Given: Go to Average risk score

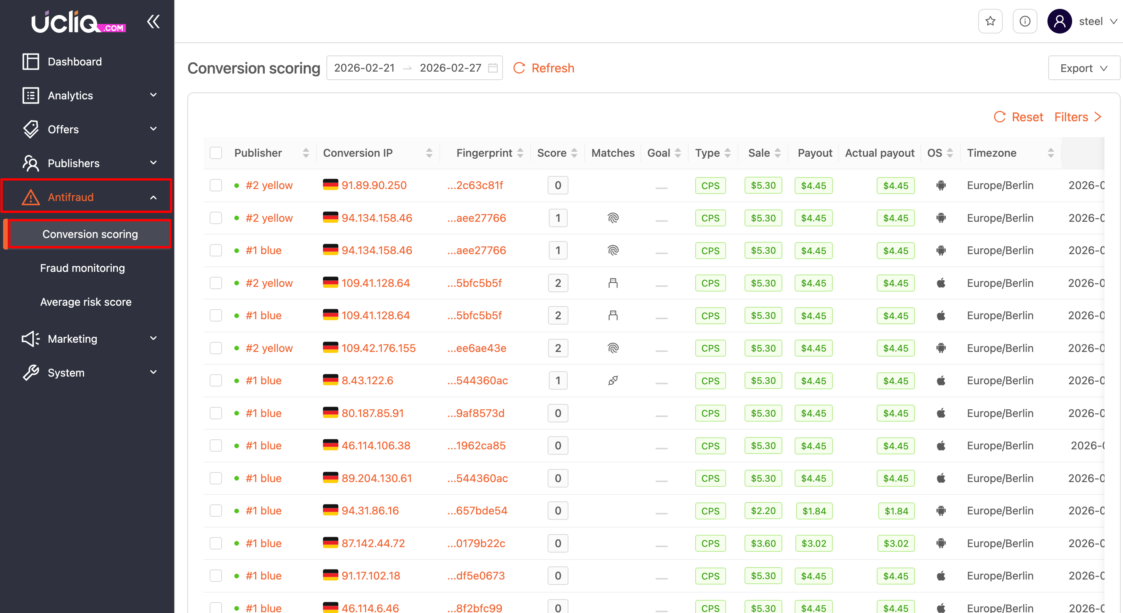Looking at the screenshot, I should pos(86,302).
